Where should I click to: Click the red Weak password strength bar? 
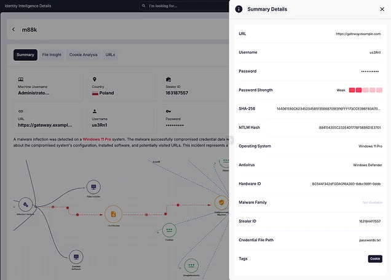[366, 90]
